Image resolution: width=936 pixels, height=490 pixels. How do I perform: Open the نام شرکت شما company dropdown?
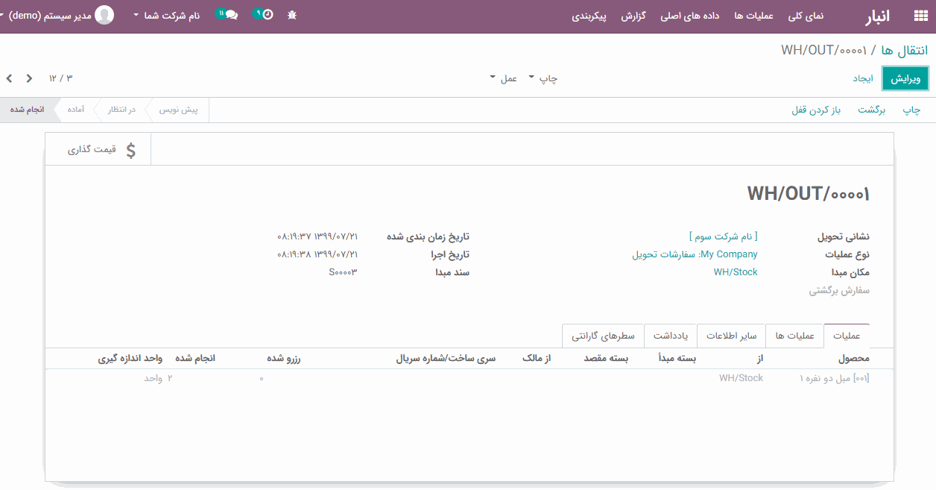coord(166,15)
